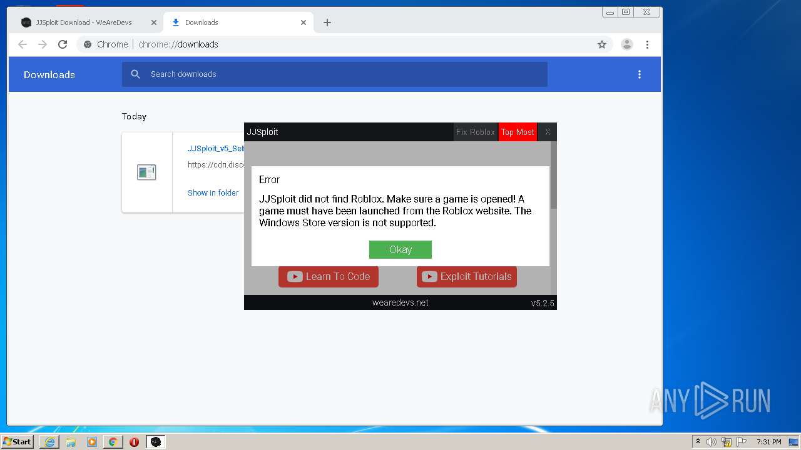Click the Search downloads field

pyautogui.click(x=335, y=74)
